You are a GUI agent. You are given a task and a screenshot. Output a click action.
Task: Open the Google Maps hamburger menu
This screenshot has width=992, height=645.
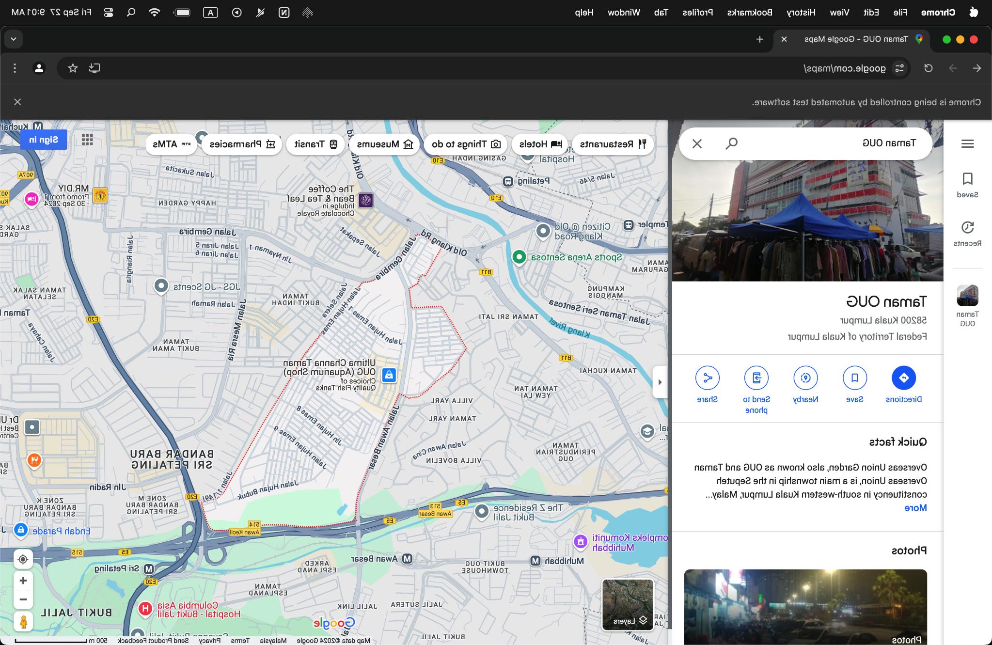(x=967, y=143)
